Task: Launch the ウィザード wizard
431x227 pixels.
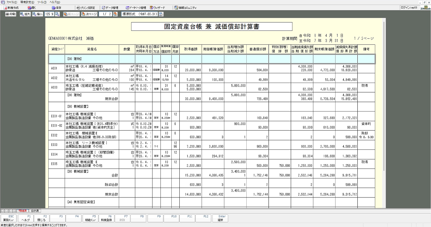Action: tap(157, 8)
